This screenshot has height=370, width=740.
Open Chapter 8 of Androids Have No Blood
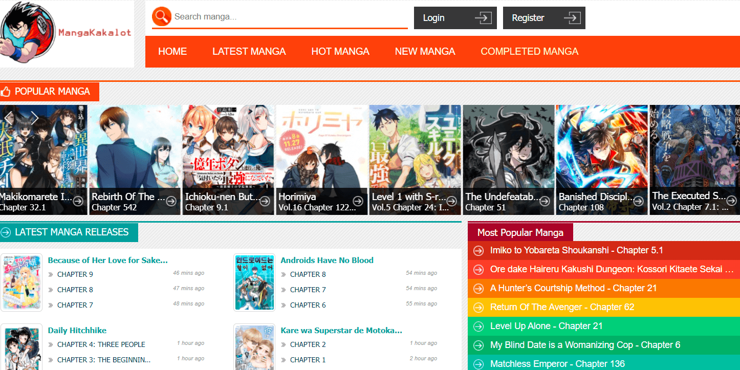(x=308, y=274)
